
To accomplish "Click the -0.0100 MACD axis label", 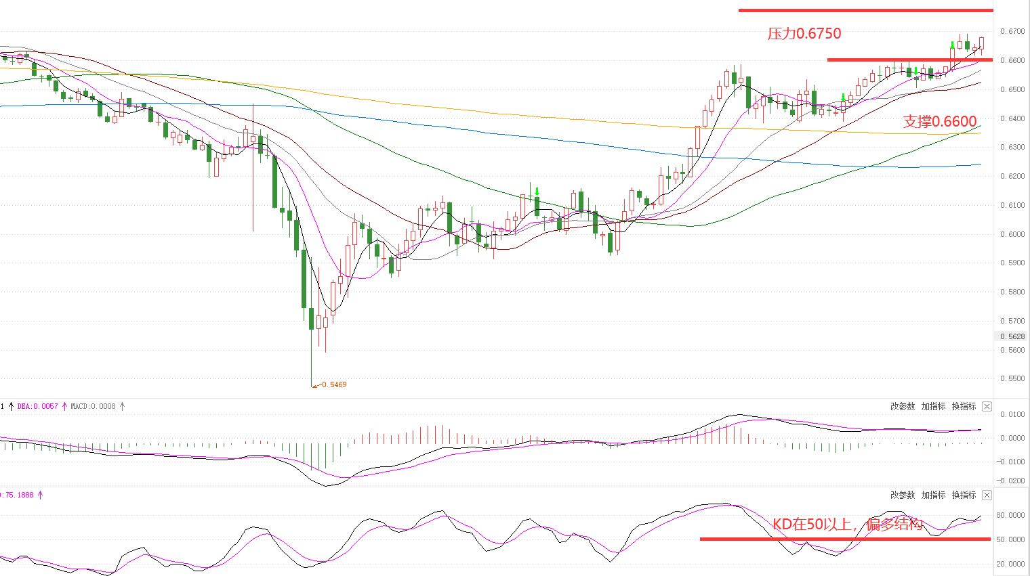I will pos(1010,462).
